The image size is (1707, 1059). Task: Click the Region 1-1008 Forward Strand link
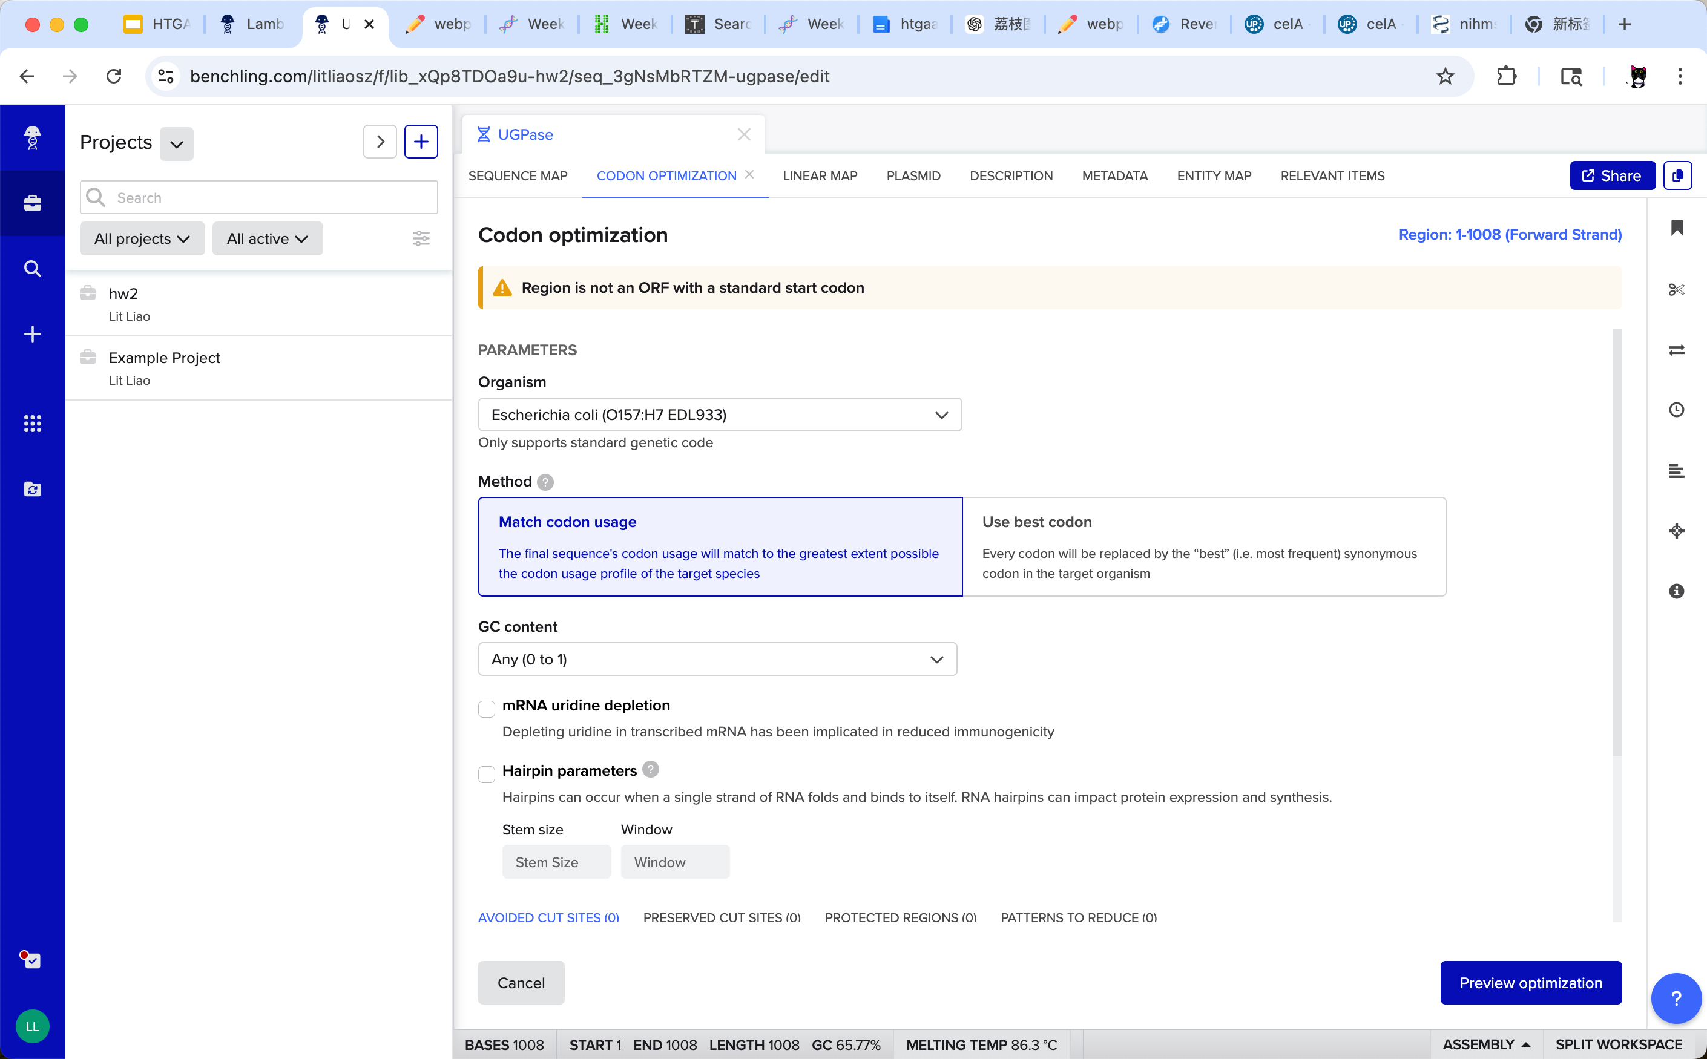pyautogui.click(x=1510, y=235)
